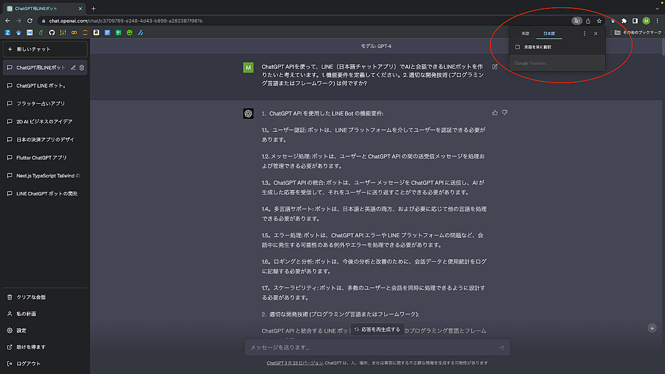The height and width of the screenshot is (374, 665).
Task: Switch translate popup to 英語 tab
Action: click(x=525, y=33)
